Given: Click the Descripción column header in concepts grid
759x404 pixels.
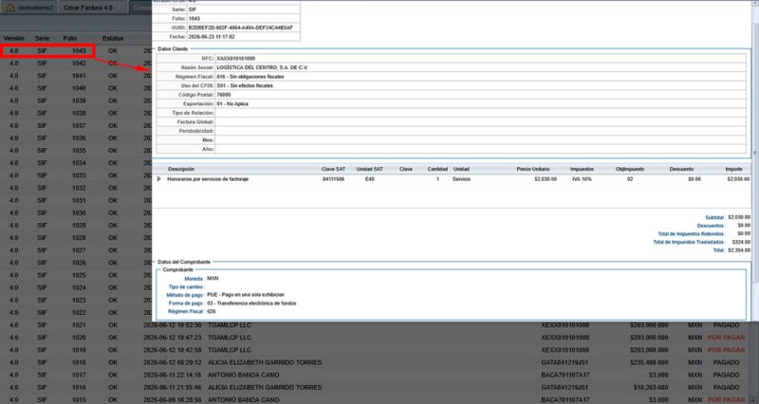Looking at the screenshot, I should click(181, 169).
